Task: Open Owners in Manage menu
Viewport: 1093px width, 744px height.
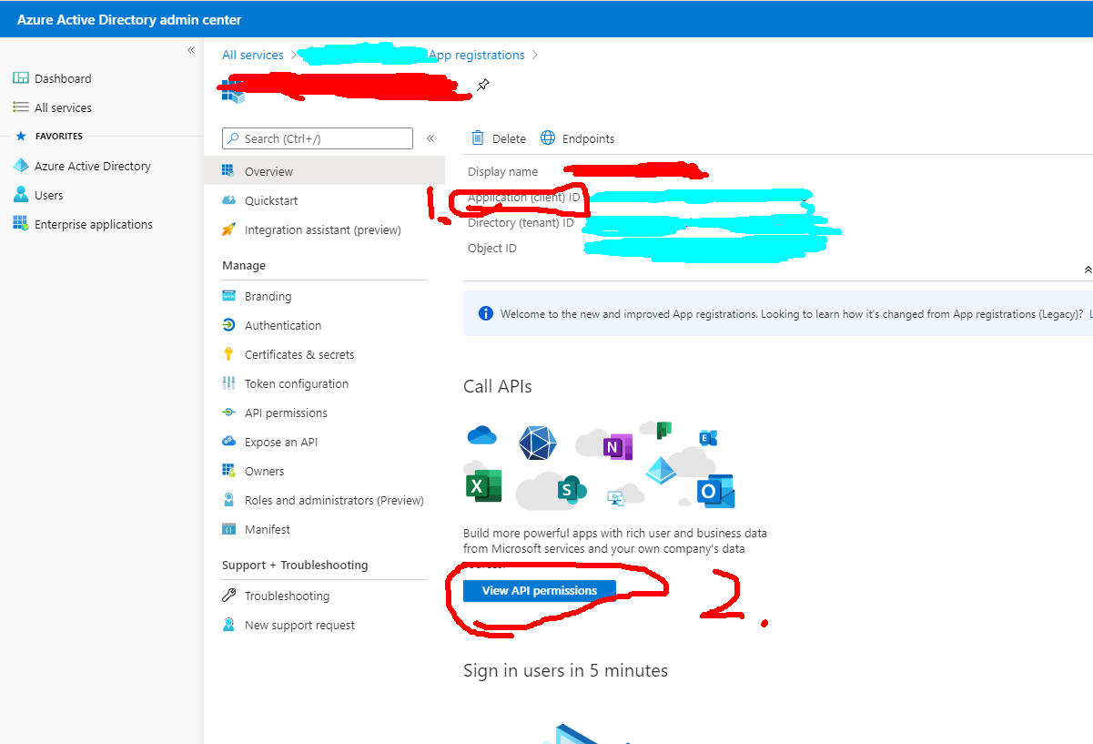Action: coord(324,471)
